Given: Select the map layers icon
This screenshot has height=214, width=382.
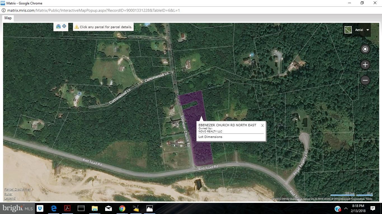Looking at the screenshot, I should (x=58, y=26).
